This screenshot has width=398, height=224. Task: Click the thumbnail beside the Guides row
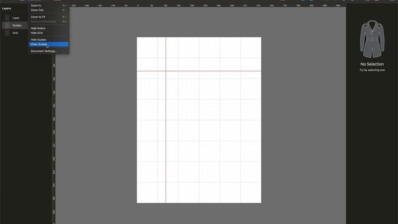7,26
